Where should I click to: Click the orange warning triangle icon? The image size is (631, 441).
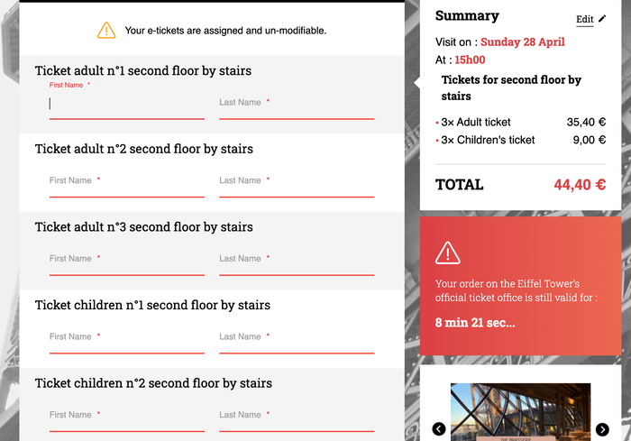(x=106, y=30)
